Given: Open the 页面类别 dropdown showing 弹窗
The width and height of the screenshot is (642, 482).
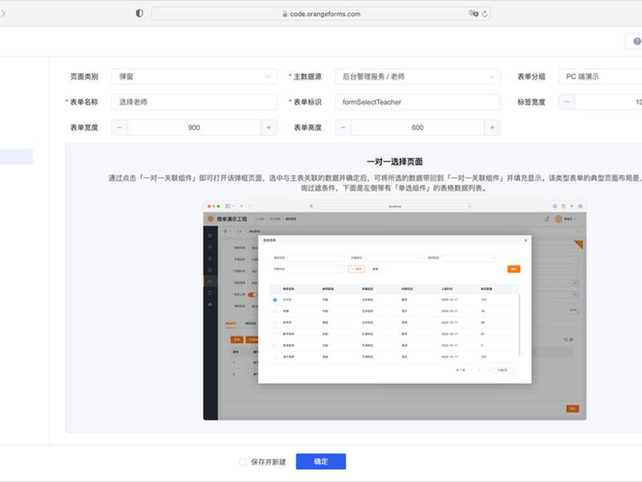Looking at the screenshot, I should click(x=194, y=76).
